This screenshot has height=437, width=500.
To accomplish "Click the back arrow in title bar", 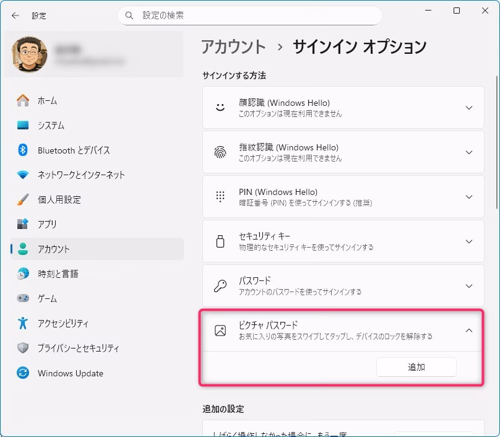I will (x=15, y=15).
